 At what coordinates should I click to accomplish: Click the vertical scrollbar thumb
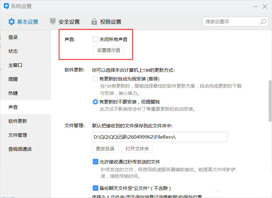[x=270, y=101]
